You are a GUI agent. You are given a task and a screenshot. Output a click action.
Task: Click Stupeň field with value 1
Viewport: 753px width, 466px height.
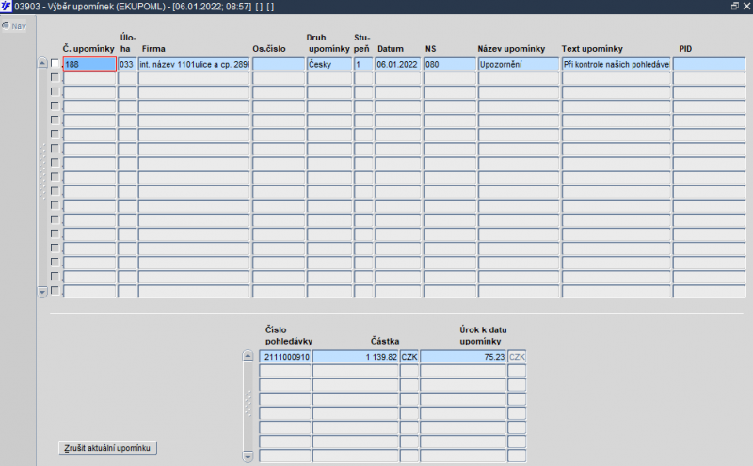tap(363, 64)
